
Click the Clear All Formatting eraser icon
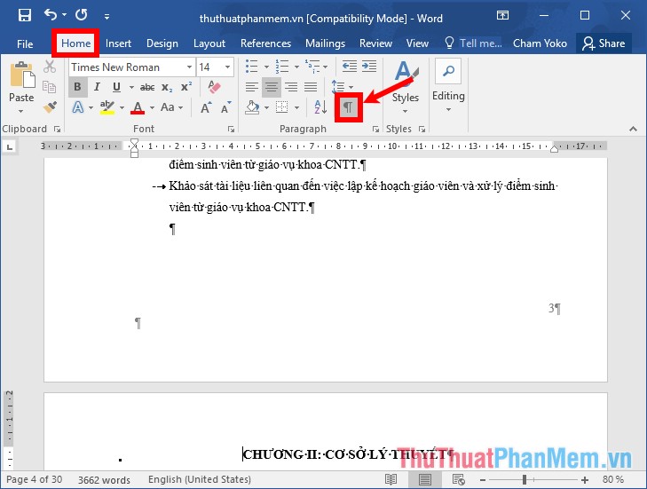pyautogui.click(x=212, y=87)
